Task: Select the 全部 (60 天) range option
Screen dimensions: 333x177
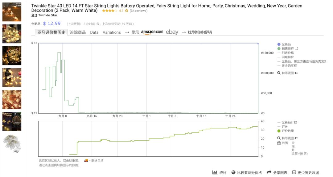Action: point(299,154)
